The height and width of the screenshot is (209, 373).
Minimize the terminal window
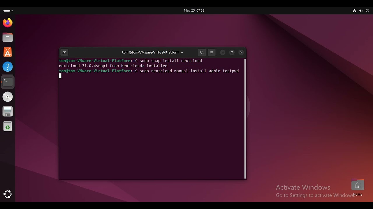(x=223, y=53)
